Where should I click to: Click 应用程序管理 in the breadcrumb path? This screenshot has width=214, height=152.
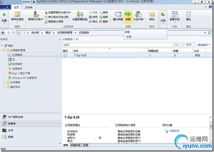coord(65,33)
